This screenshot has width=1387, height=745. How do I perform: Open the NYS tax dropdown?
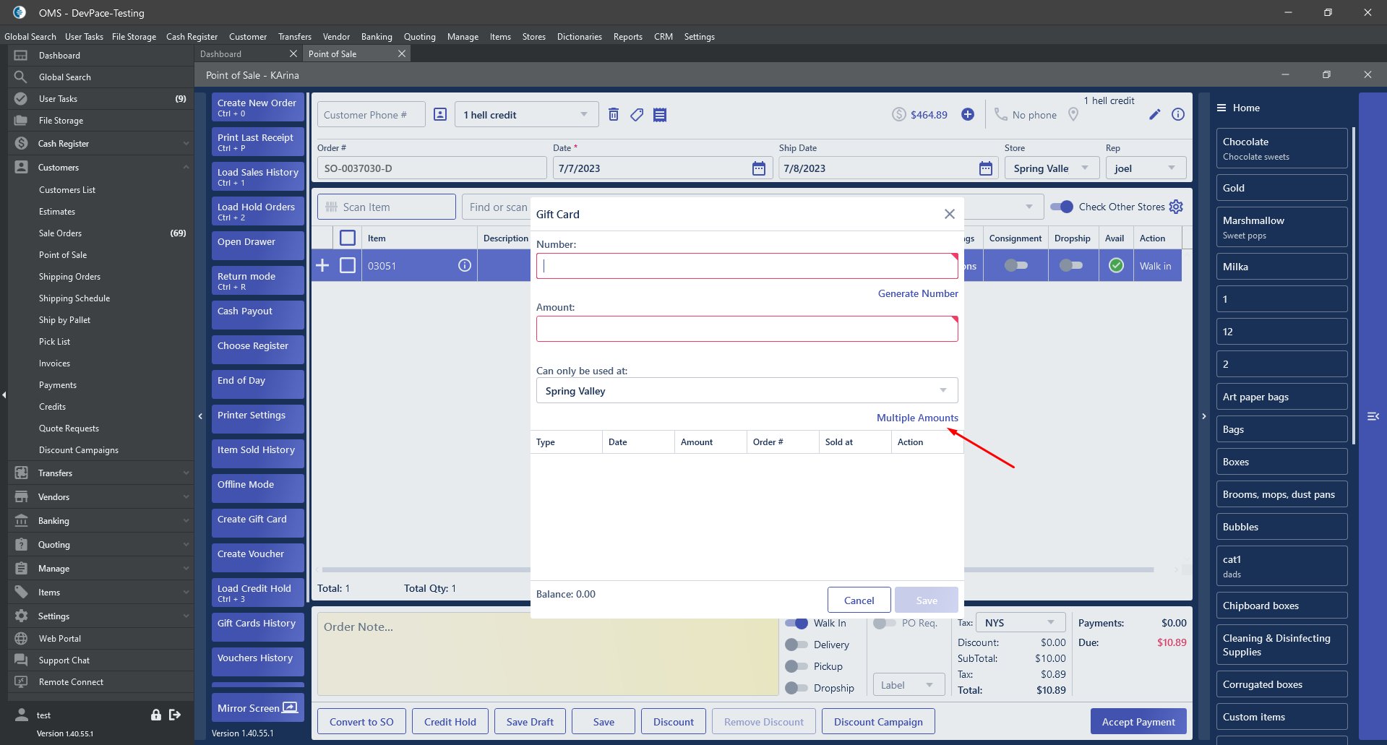(x=1020, y=623)
